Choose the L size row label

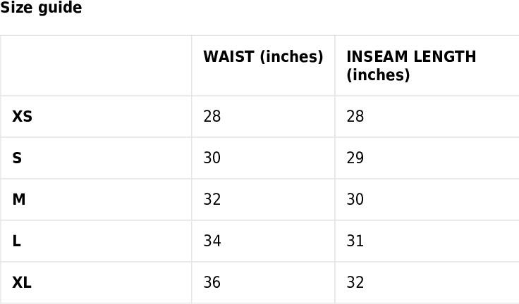coord(16,241)
